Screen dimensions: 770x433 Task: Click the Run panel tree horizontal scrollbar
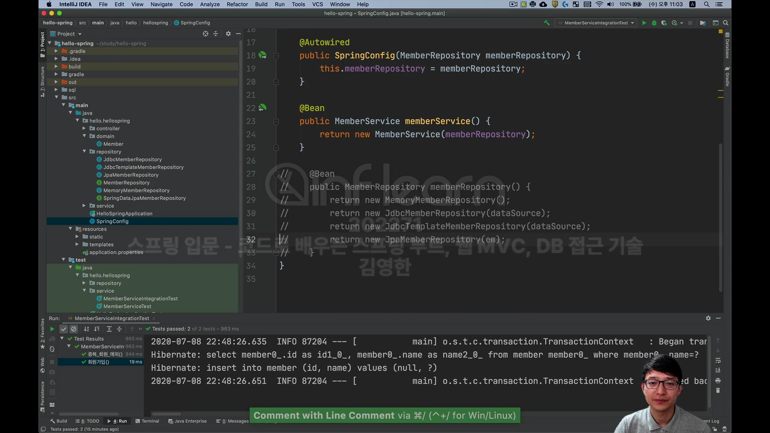coord(89,414)
